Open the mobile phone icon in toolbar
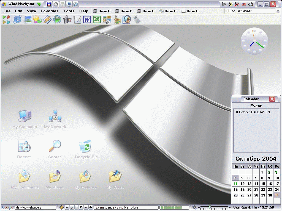 click(137, 20)
